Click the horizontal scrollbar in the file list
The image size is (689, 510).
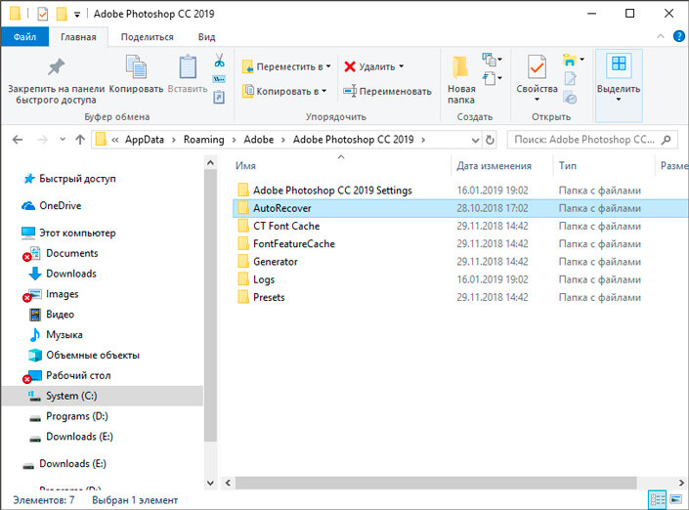[x=436, y=483]
